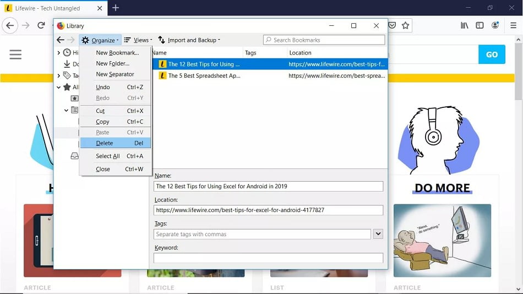Maximize the Library window
The image size is (523, 294).
(353, 26)
